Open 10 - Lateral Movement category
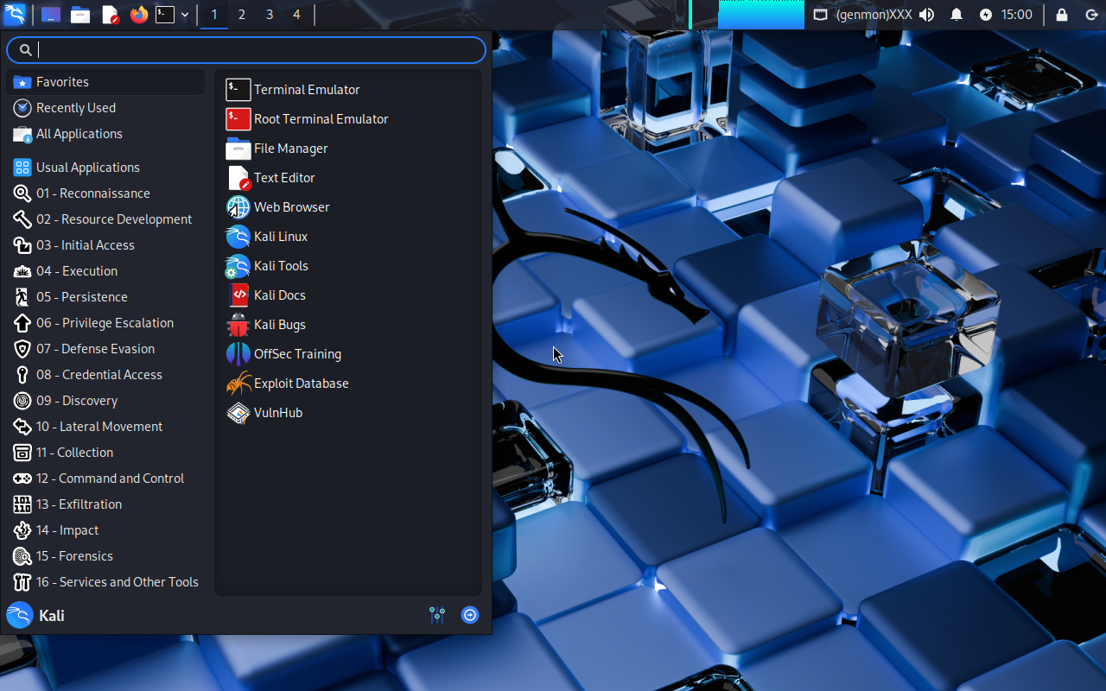Screen dimensions: 1106x691 click(x=105, y=427)
